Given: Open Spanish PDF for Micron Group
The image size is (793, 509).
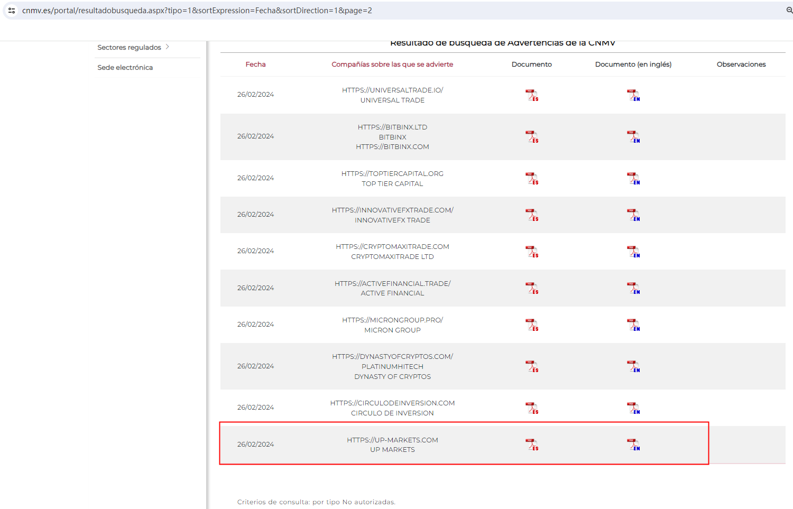Looking at the screenshot, I should tap(532, 325).
